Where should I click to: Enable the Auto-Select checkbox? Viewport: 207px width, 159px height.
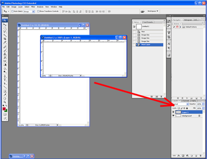[x=12, y=11]
